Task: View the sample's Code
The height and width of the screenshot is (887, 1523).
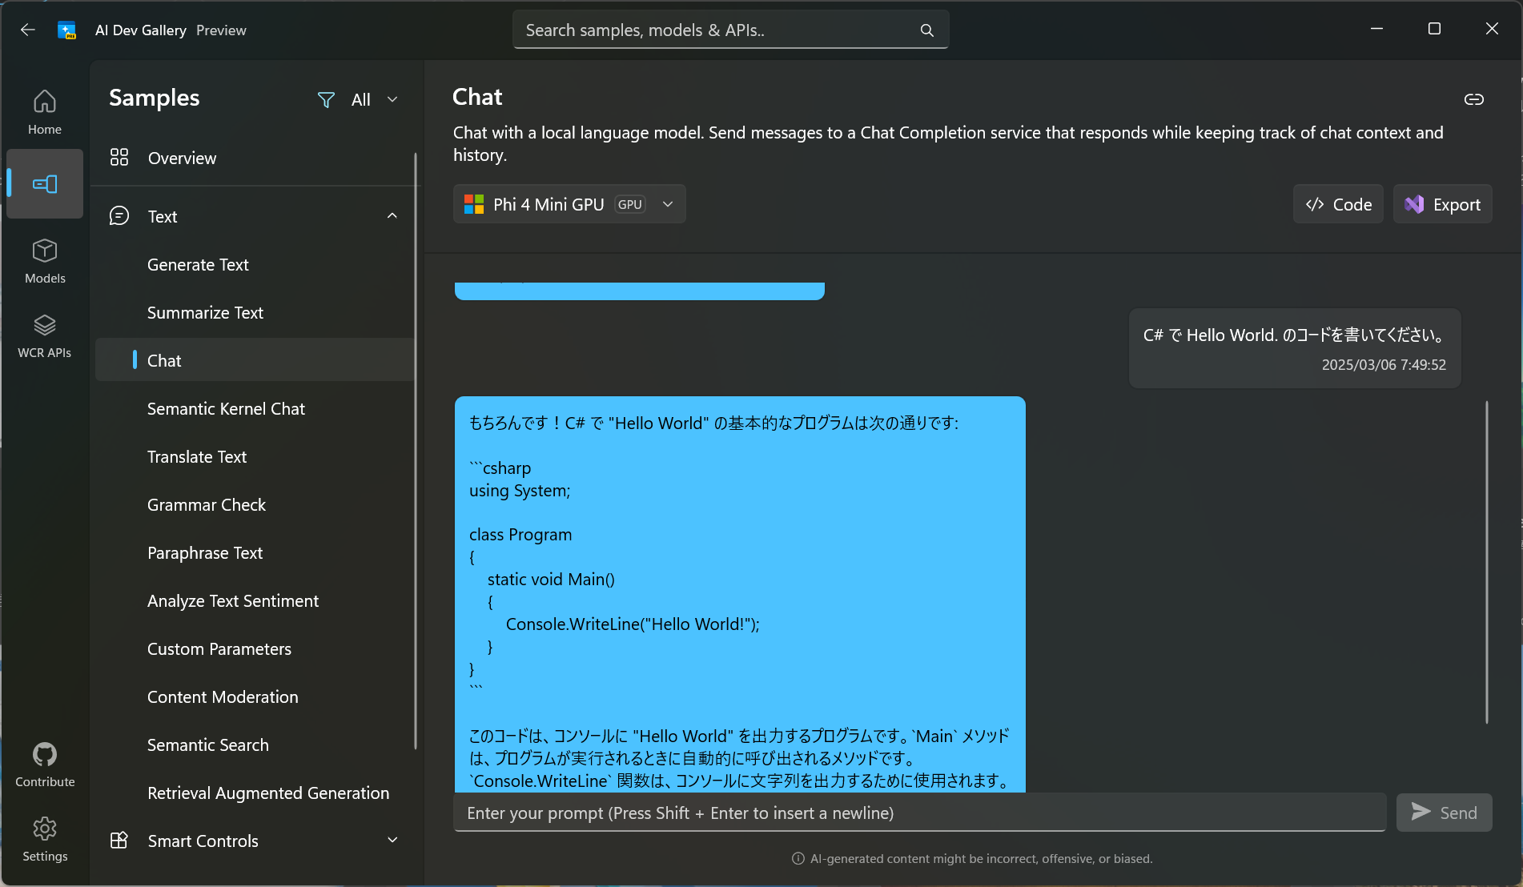Action: tap(1337, 204)
